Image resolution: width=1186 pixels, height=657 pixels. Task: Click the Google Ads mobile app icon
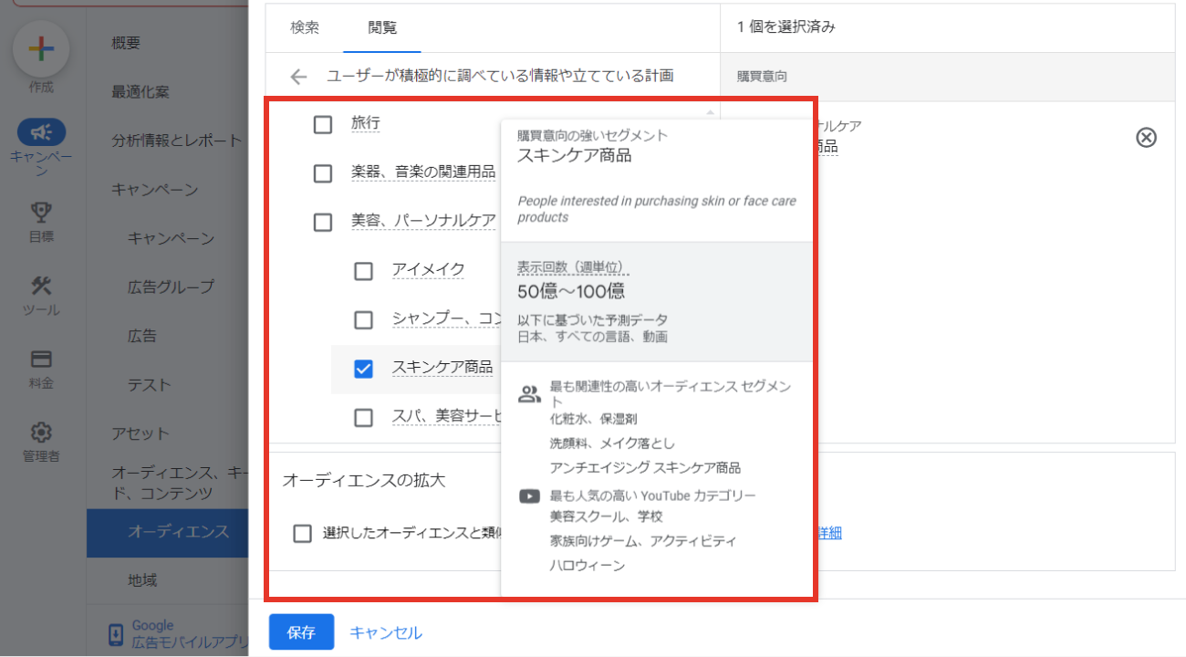click(116, 634)
